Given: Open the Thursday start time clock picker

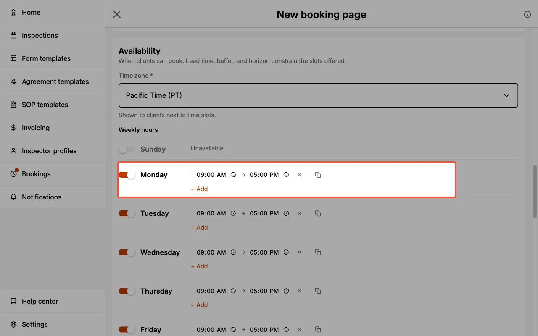Looking at the screenshot, I should (x=233, y=291).
